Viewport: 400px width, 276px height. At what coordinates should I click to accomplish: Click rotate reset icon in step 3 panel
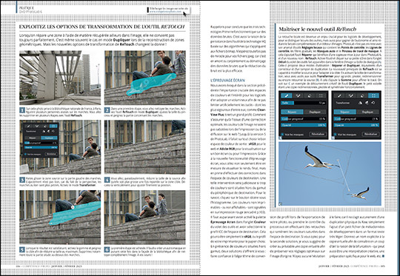[x=53, y=131]
